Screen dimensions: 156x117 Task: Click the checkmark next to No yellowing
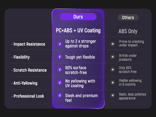point(60,83)
